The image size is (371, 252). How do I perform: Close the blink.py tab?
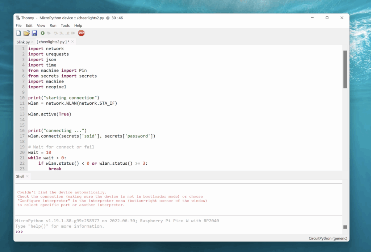[x=32, y=42]
